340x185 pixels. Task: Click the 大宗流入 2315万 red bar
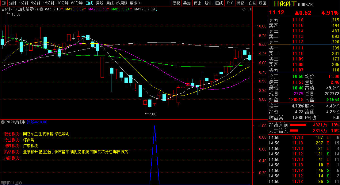coord(294,131)
